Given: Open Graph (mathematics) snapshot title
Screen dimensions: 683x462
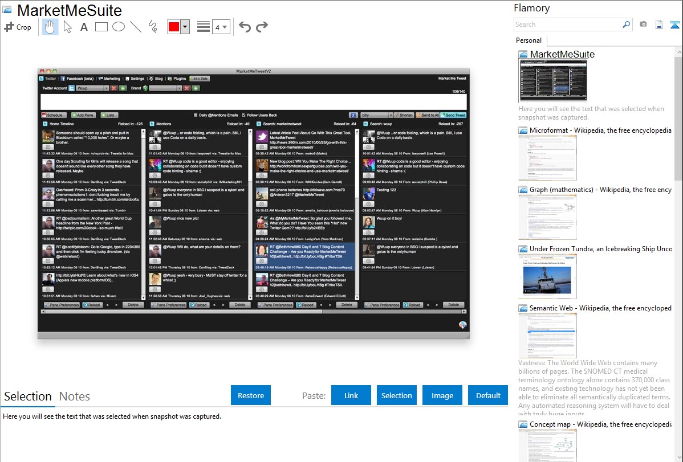Looking at the screenshot, I should [600, 190].
